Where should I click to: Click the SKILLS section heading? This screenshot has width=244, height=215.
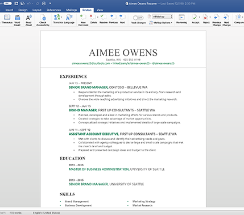[x=67, y=194]
